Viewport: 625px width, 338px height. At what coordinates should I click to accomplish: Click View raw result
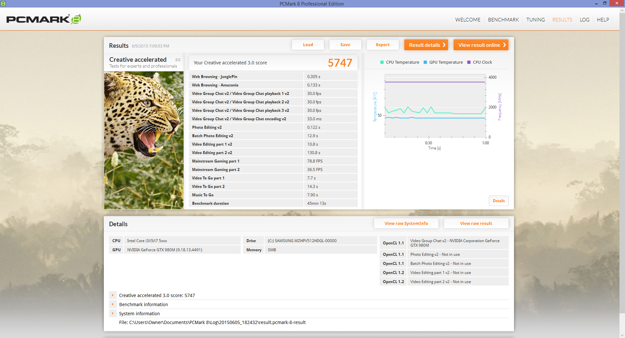pos(476,223)
